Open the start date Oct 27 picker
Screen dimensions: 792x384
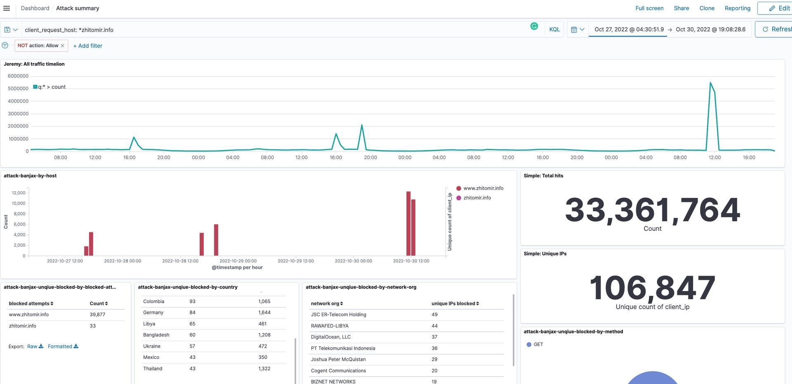click(x=629, y=30)
